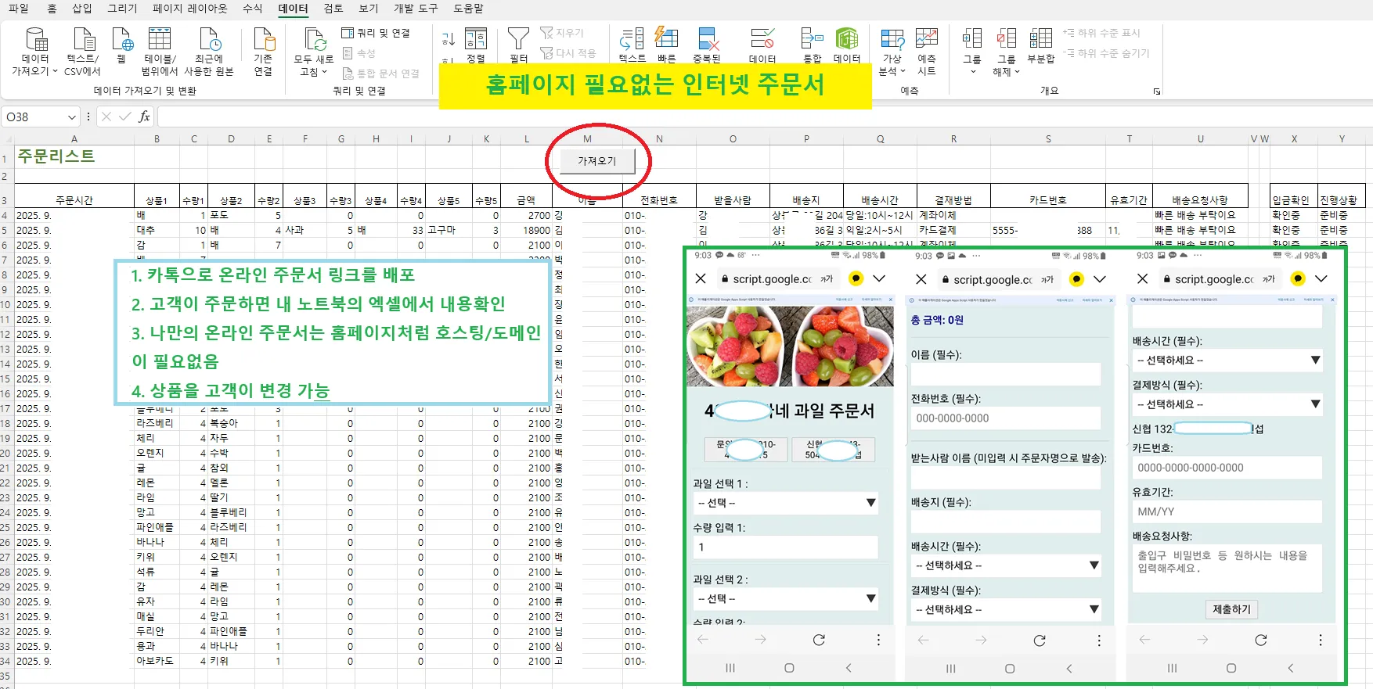This screenshot has height=689, width=1373.
Task: Click the formula bar input field
Action: (765, 117)
